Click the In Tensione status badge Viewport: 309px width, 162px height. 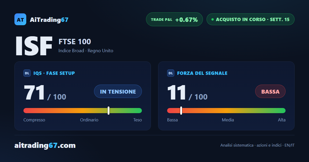click(x=118, y=91)
